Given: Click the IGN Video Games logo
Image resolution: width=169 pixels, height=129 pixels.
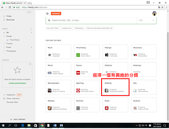Looking at the screenshot, I should click(x=78, y=90).
